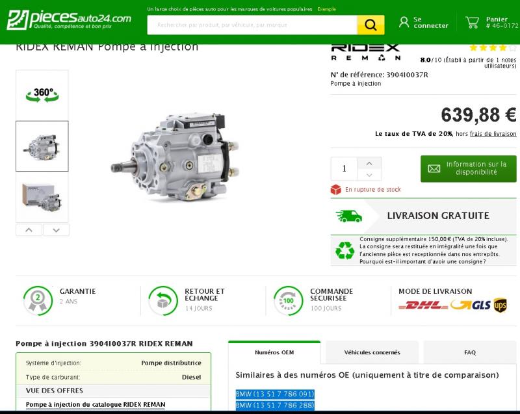
Task: Open the 'Pourquoi est-il important d'avoir une consigne ?' question
Action: click(x=423, y=261)
